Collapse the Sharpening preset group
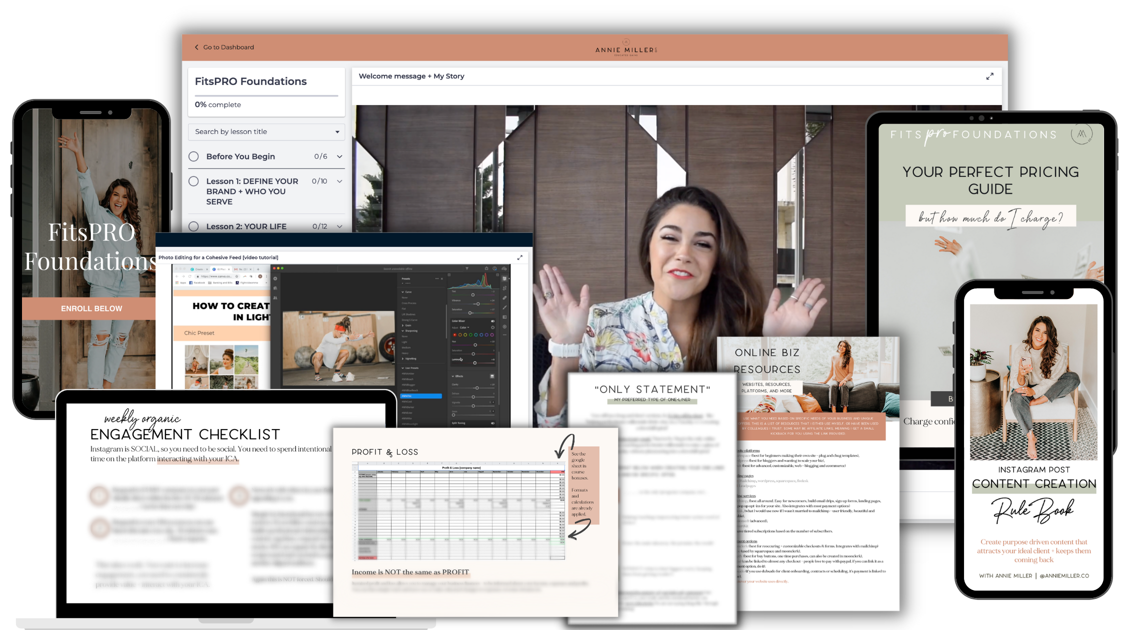This screenshot has height=630, width=1140. (x=402, y=331)
